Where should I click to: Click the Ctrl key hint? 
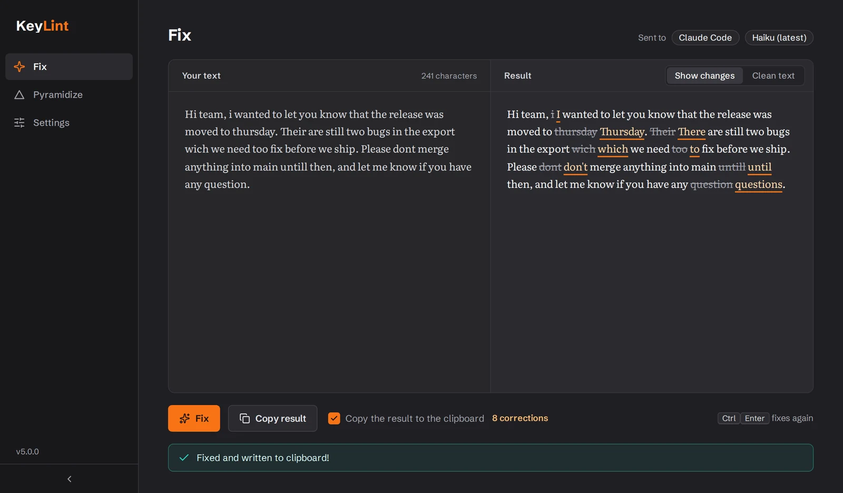729,418
